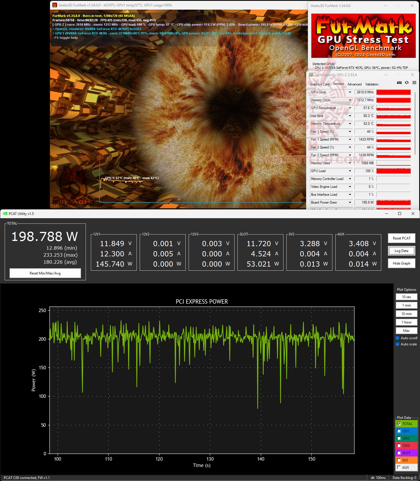
Task: Open Board Power Draw sensor dropdown
Action: (350, 202)
